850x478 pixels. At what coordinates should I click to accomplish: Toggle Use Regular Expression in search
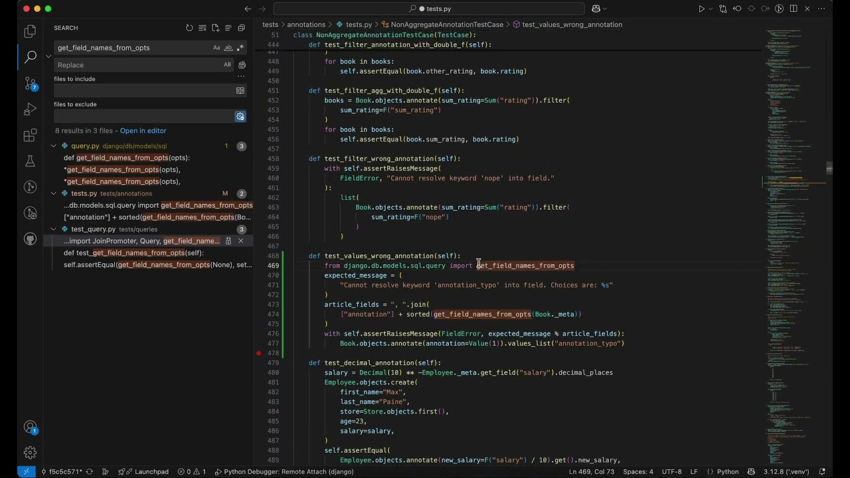240,48
